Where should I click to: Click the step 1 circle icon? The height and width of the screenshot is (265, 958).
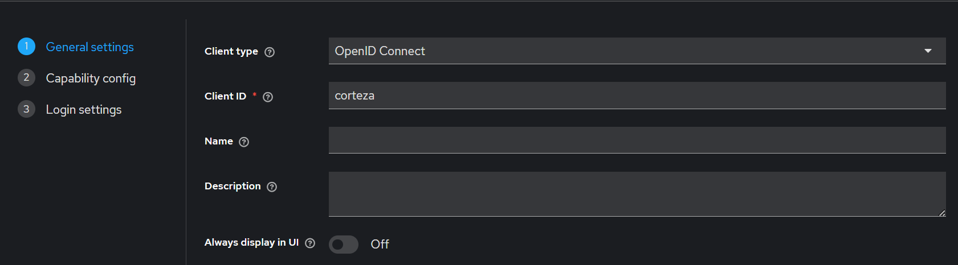[26, 47]
